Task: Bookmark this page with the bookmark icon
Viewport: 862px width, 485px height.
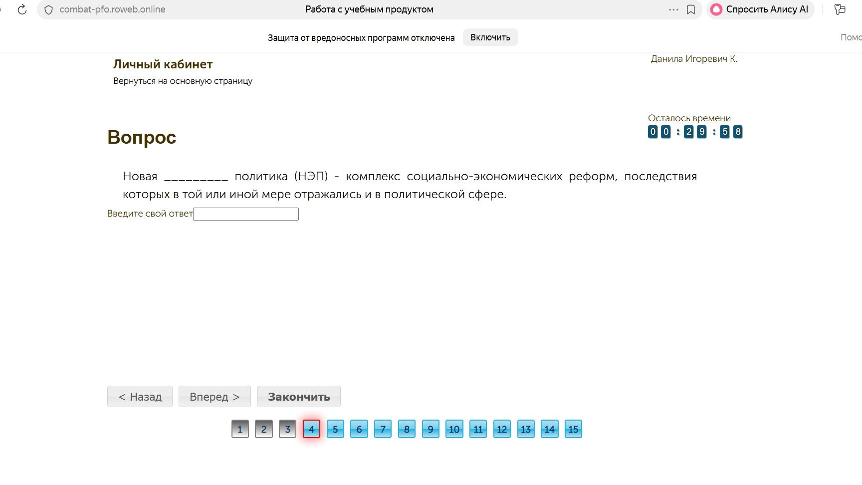Action: [691, 9]
